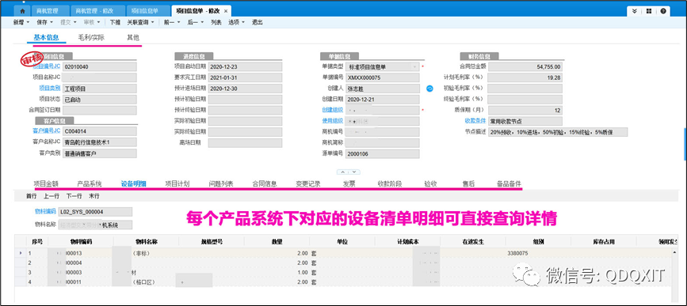Go to the home tab icon
Viewport: 687px width, 306px height.
(x=23, y=11)
